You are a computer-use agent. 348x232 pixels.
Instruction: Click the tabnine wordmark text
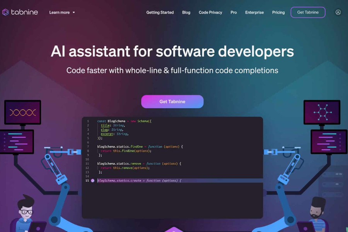(x=24, y=12)
